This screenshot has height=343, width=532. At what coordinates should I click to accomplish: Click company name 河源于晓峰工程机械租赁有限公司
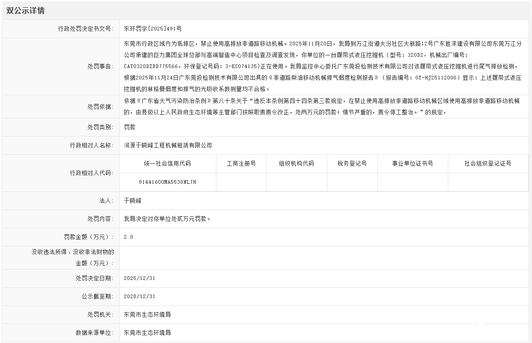[168, 146]
